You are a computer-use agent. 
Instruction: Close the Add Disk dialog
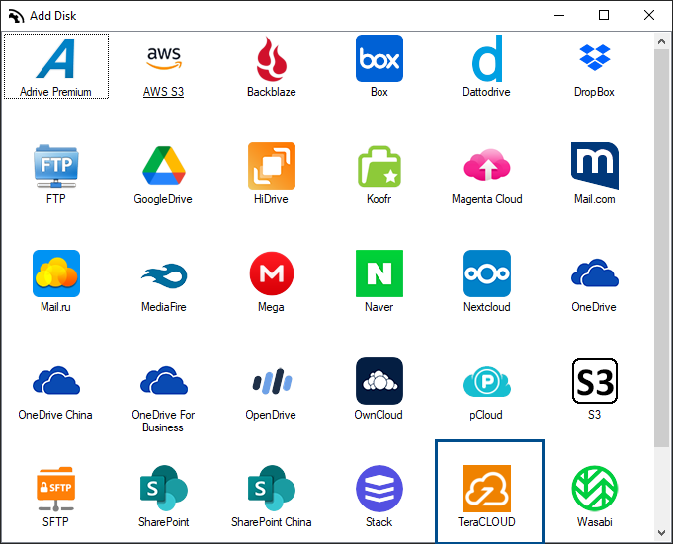click(x=649, y=16)
